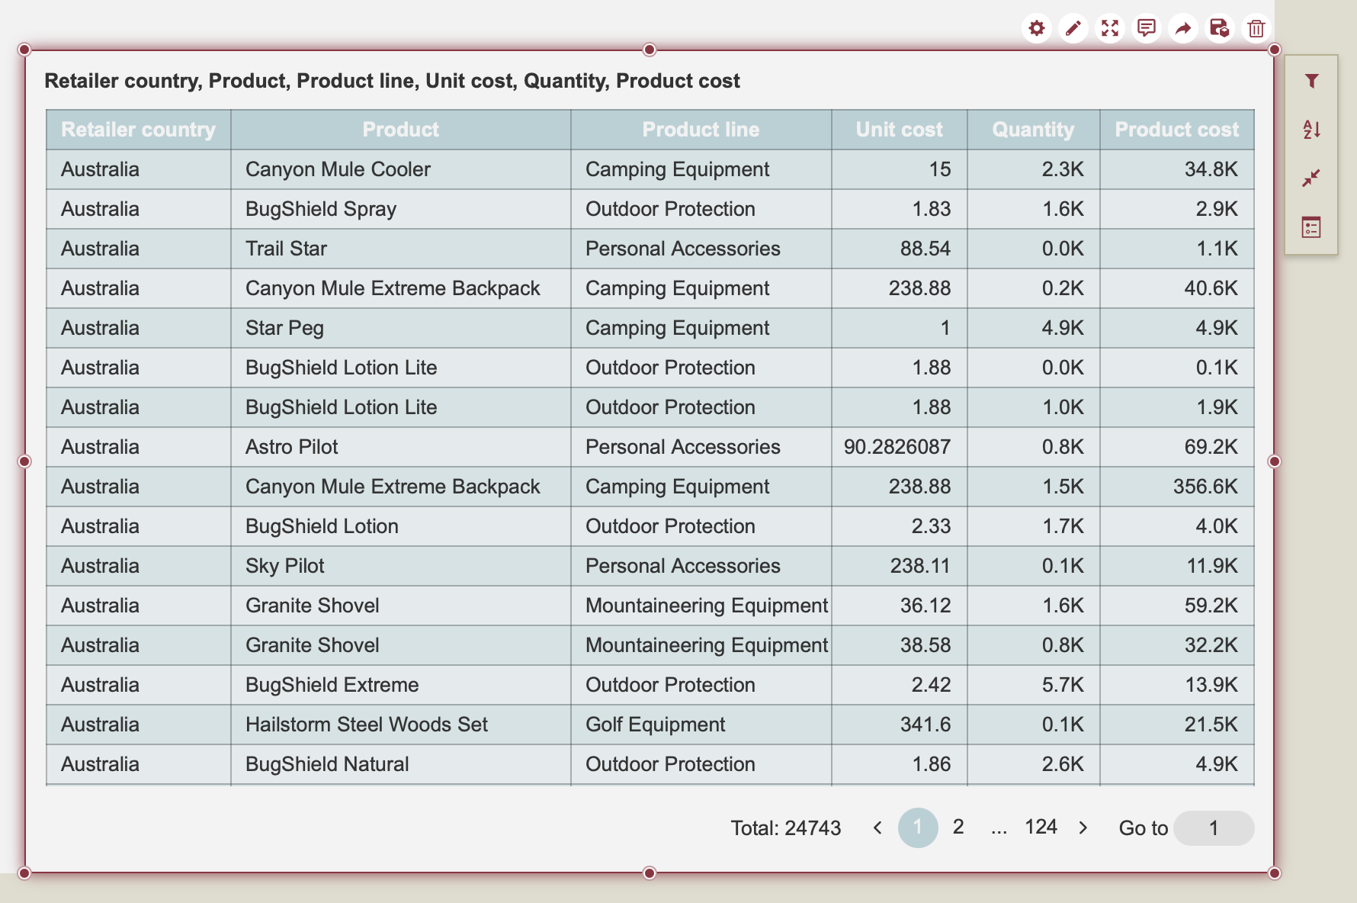Image resolution: width=1357 pixels, height=903 pixels.
Task: Open the properties list icon in sidebar
Action: (1311, 227)
